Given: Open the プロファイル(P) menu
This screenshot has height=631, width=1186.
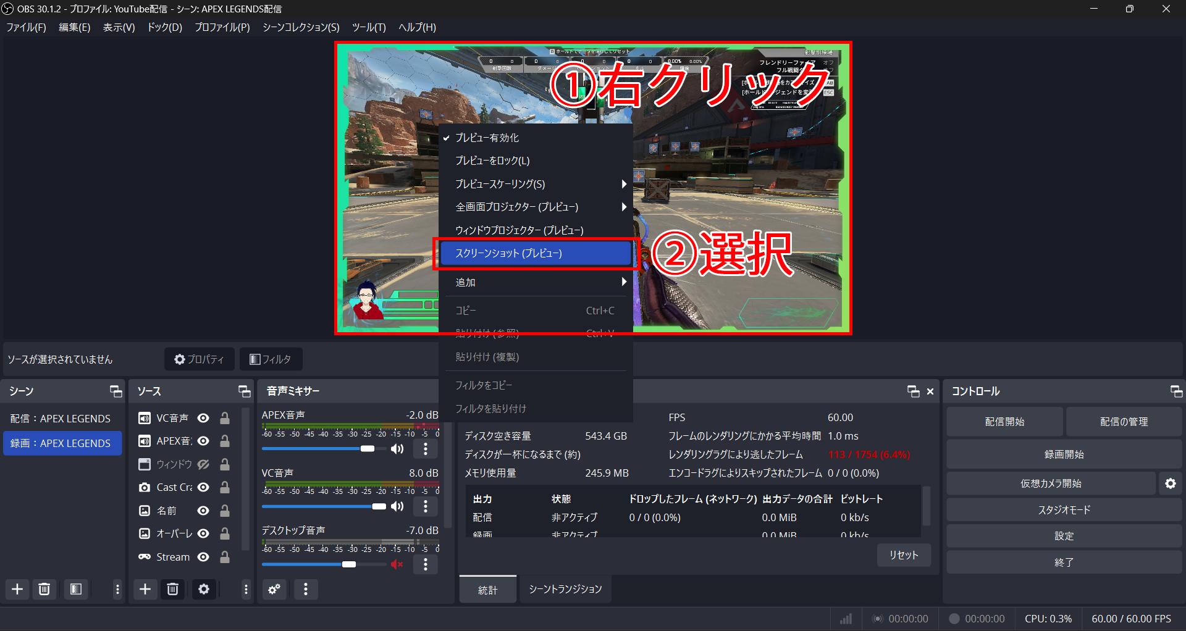Looking at the screenshot, I should (x=222, y=27).
